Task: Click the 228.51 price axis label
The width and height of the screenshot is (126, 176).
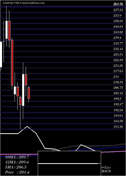Action: 118,55
